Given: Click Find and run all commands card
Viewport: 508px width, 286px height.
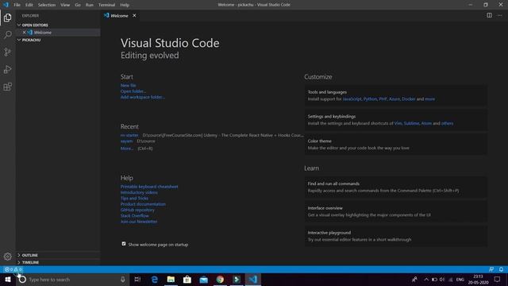Looking at the screenshot, I should 395,187.
